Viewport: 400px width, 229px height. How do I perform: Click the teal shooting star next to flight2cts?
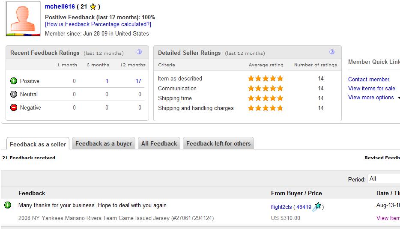(x=317, y=206)
